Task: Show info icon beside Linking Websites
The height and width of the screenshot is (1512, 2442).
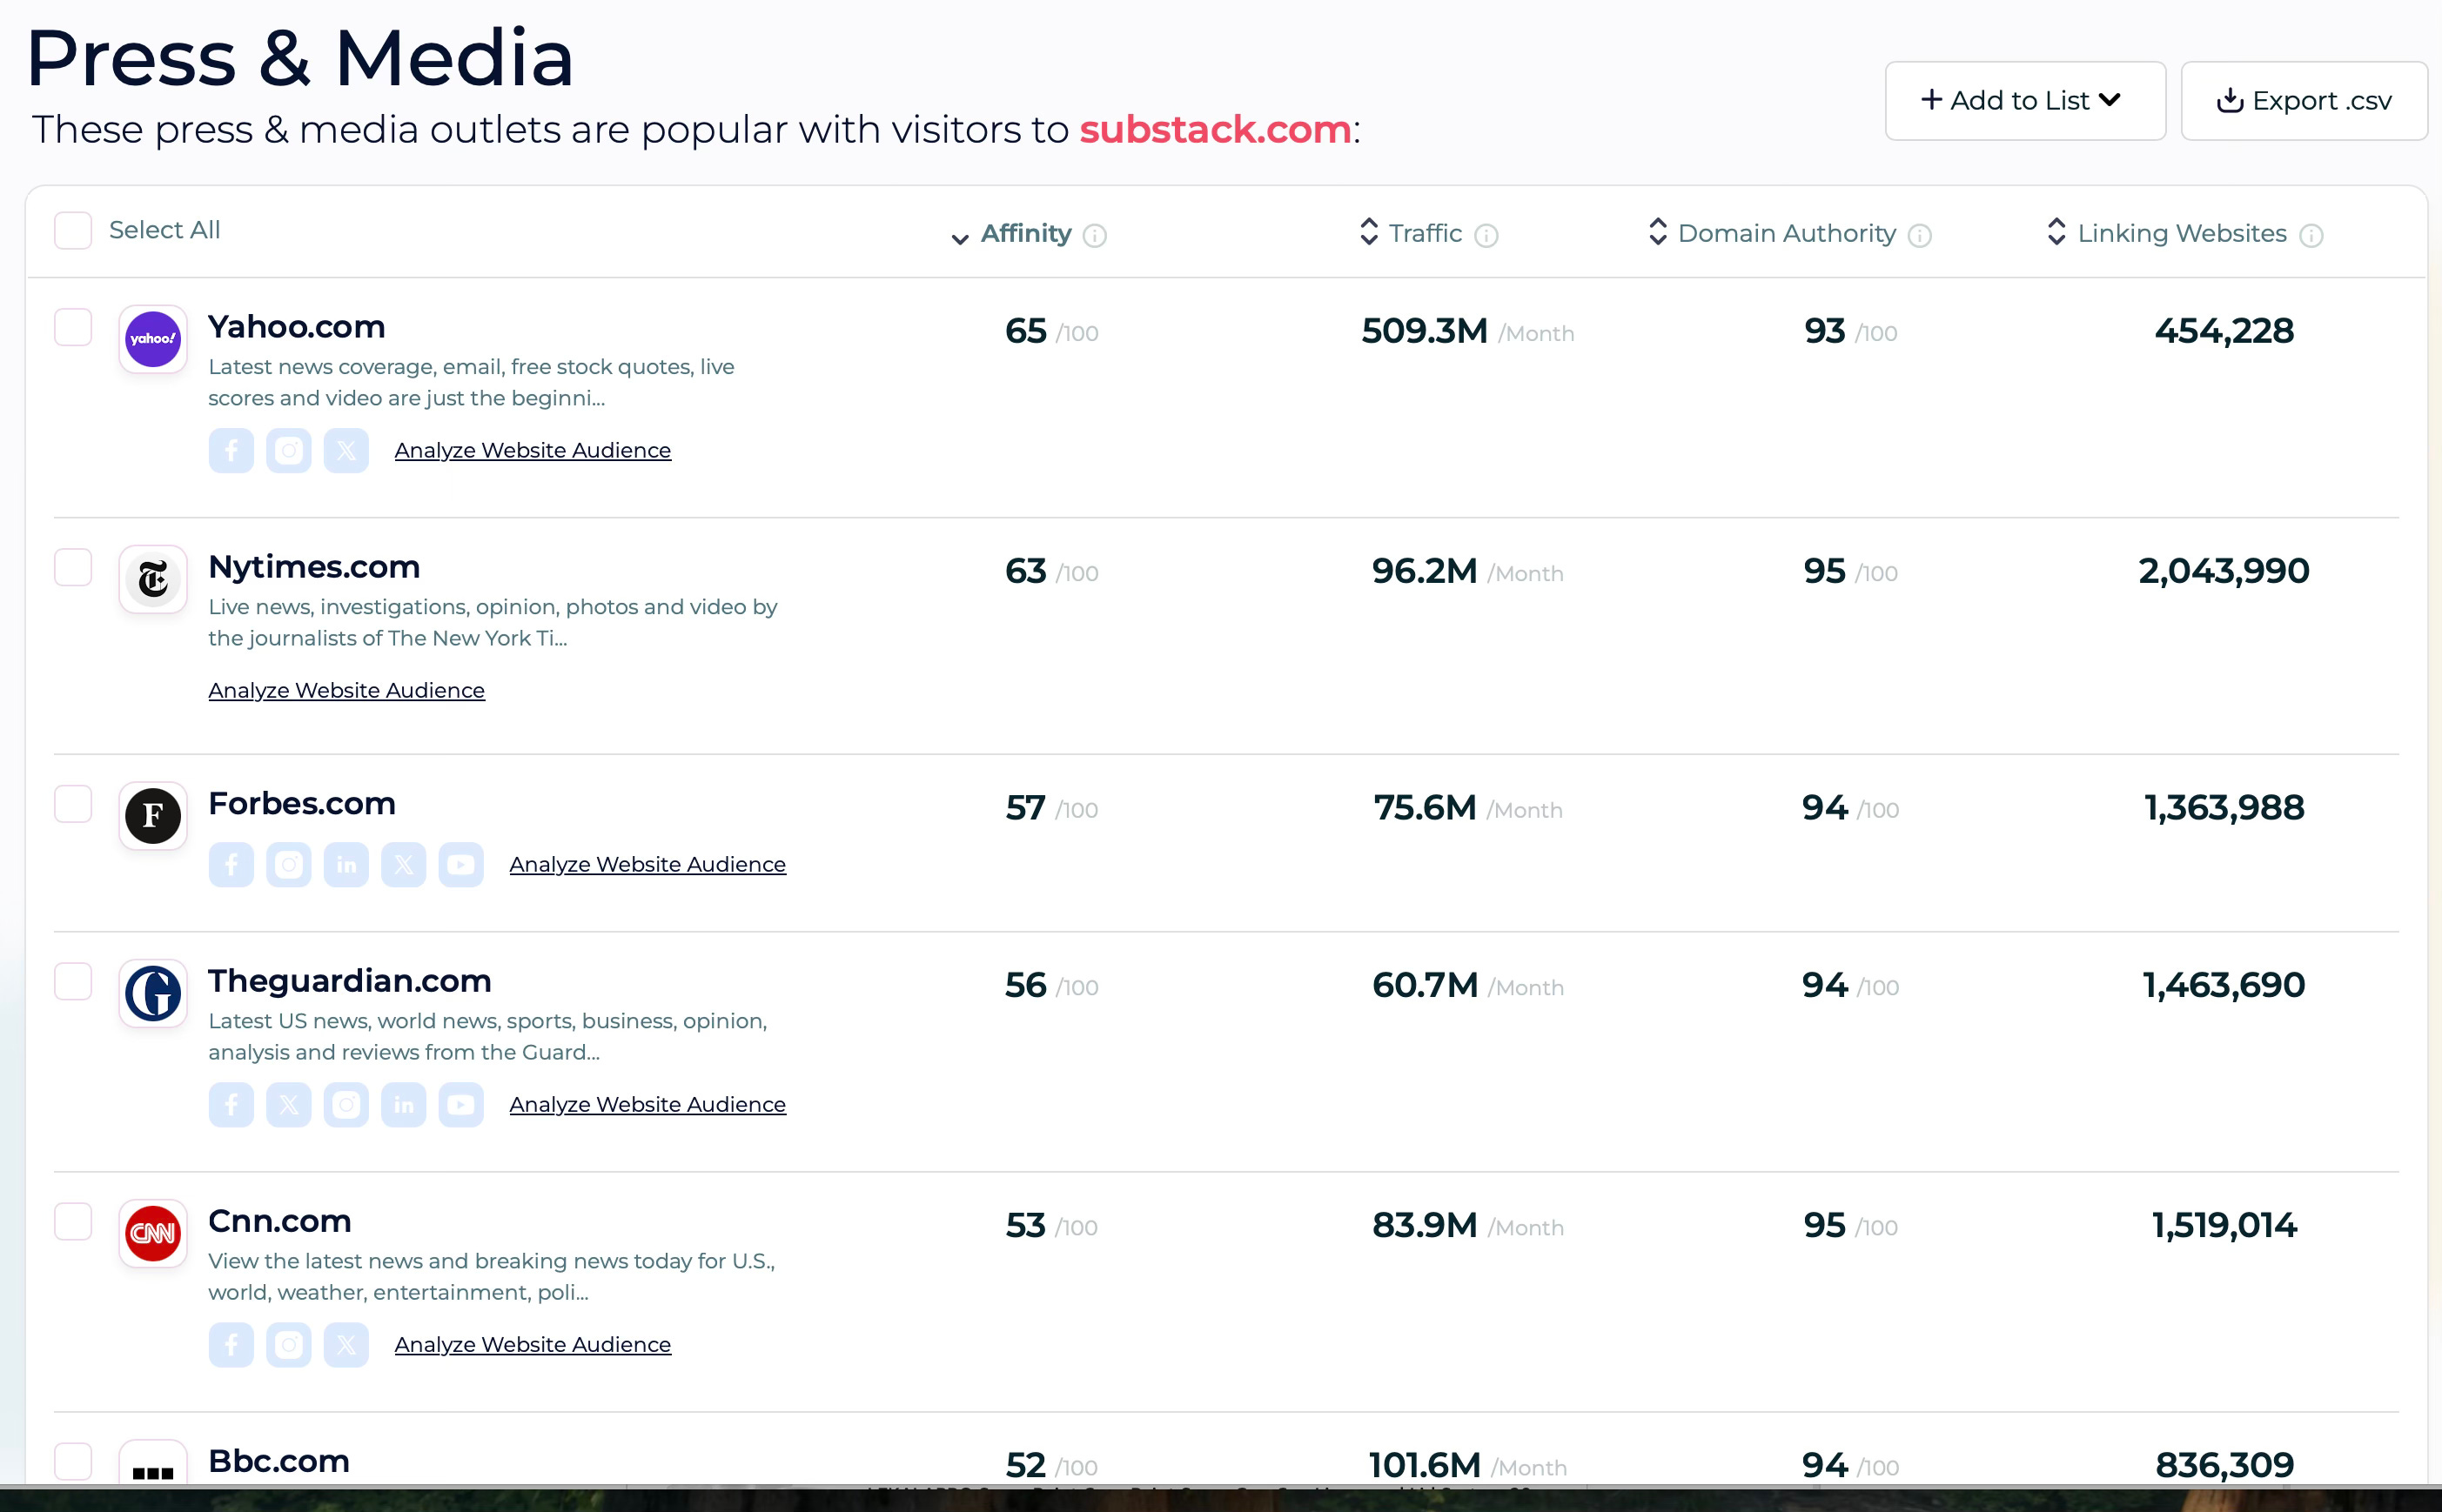Action: pos(2311,235)
